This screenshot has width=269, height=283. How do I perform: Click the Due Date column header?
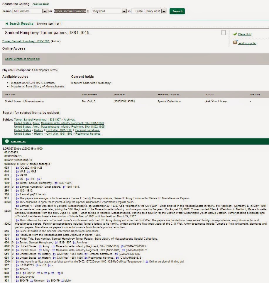pyautogui.click(x=255, y=94)
